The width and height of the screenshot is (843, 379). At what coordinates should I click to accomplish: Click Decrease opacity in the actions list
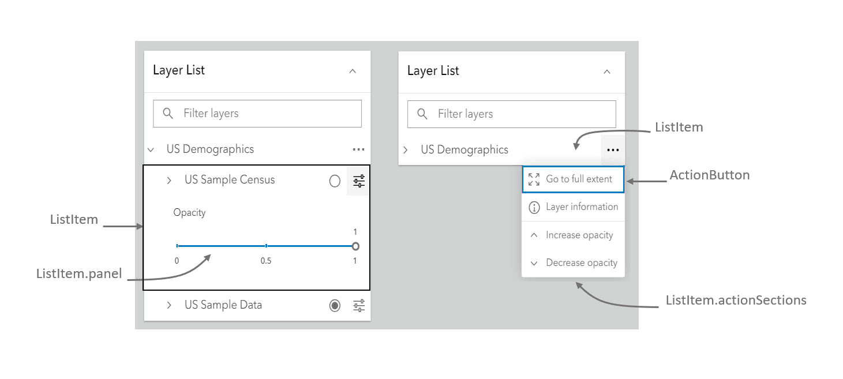click(582, 262)
